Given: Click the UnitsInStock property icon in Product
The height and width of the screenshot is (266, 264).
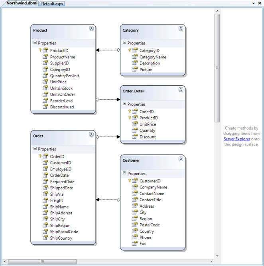Looking at the screenshot, I should coord(45,88).
